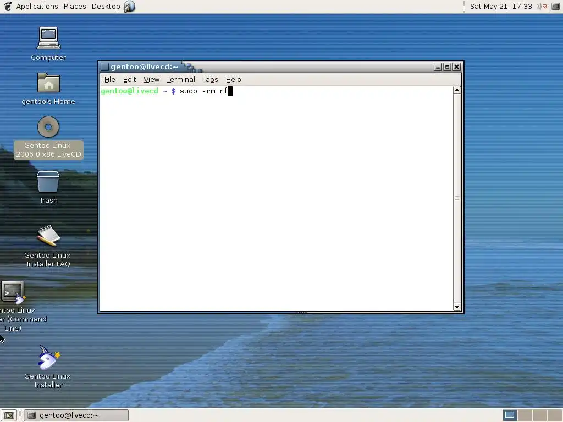Click the terminal scrollbar down arrow
The width and height of the screenshot is (563, 422).
pyautogui.click(x=457, y=307)
